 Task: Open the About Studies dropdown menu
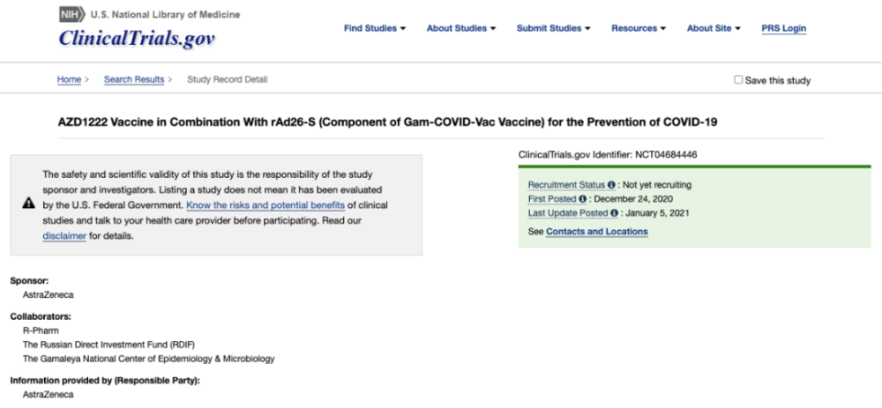[x=461, y=28]
